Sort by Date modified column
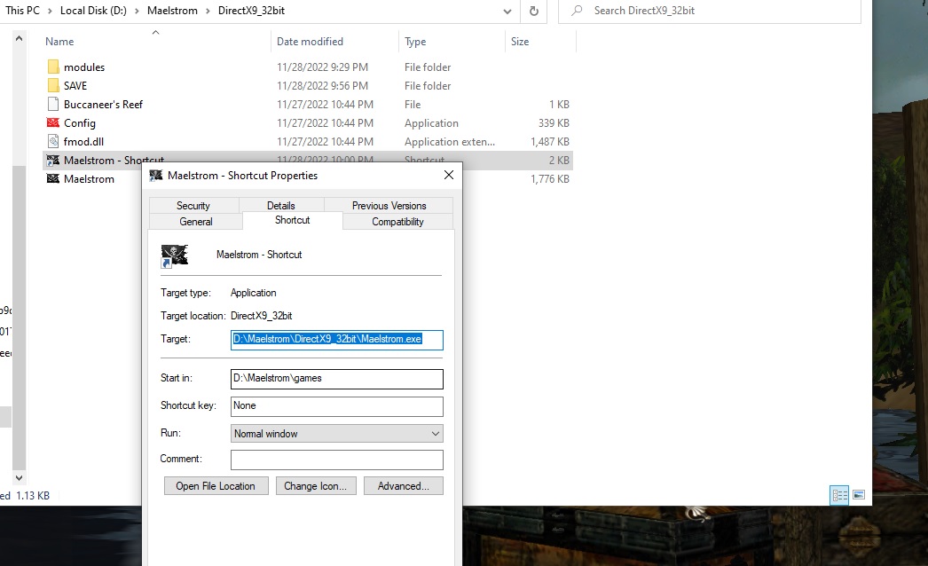The height and width of the screenshot is (566, 928). (x=310, y=42)
